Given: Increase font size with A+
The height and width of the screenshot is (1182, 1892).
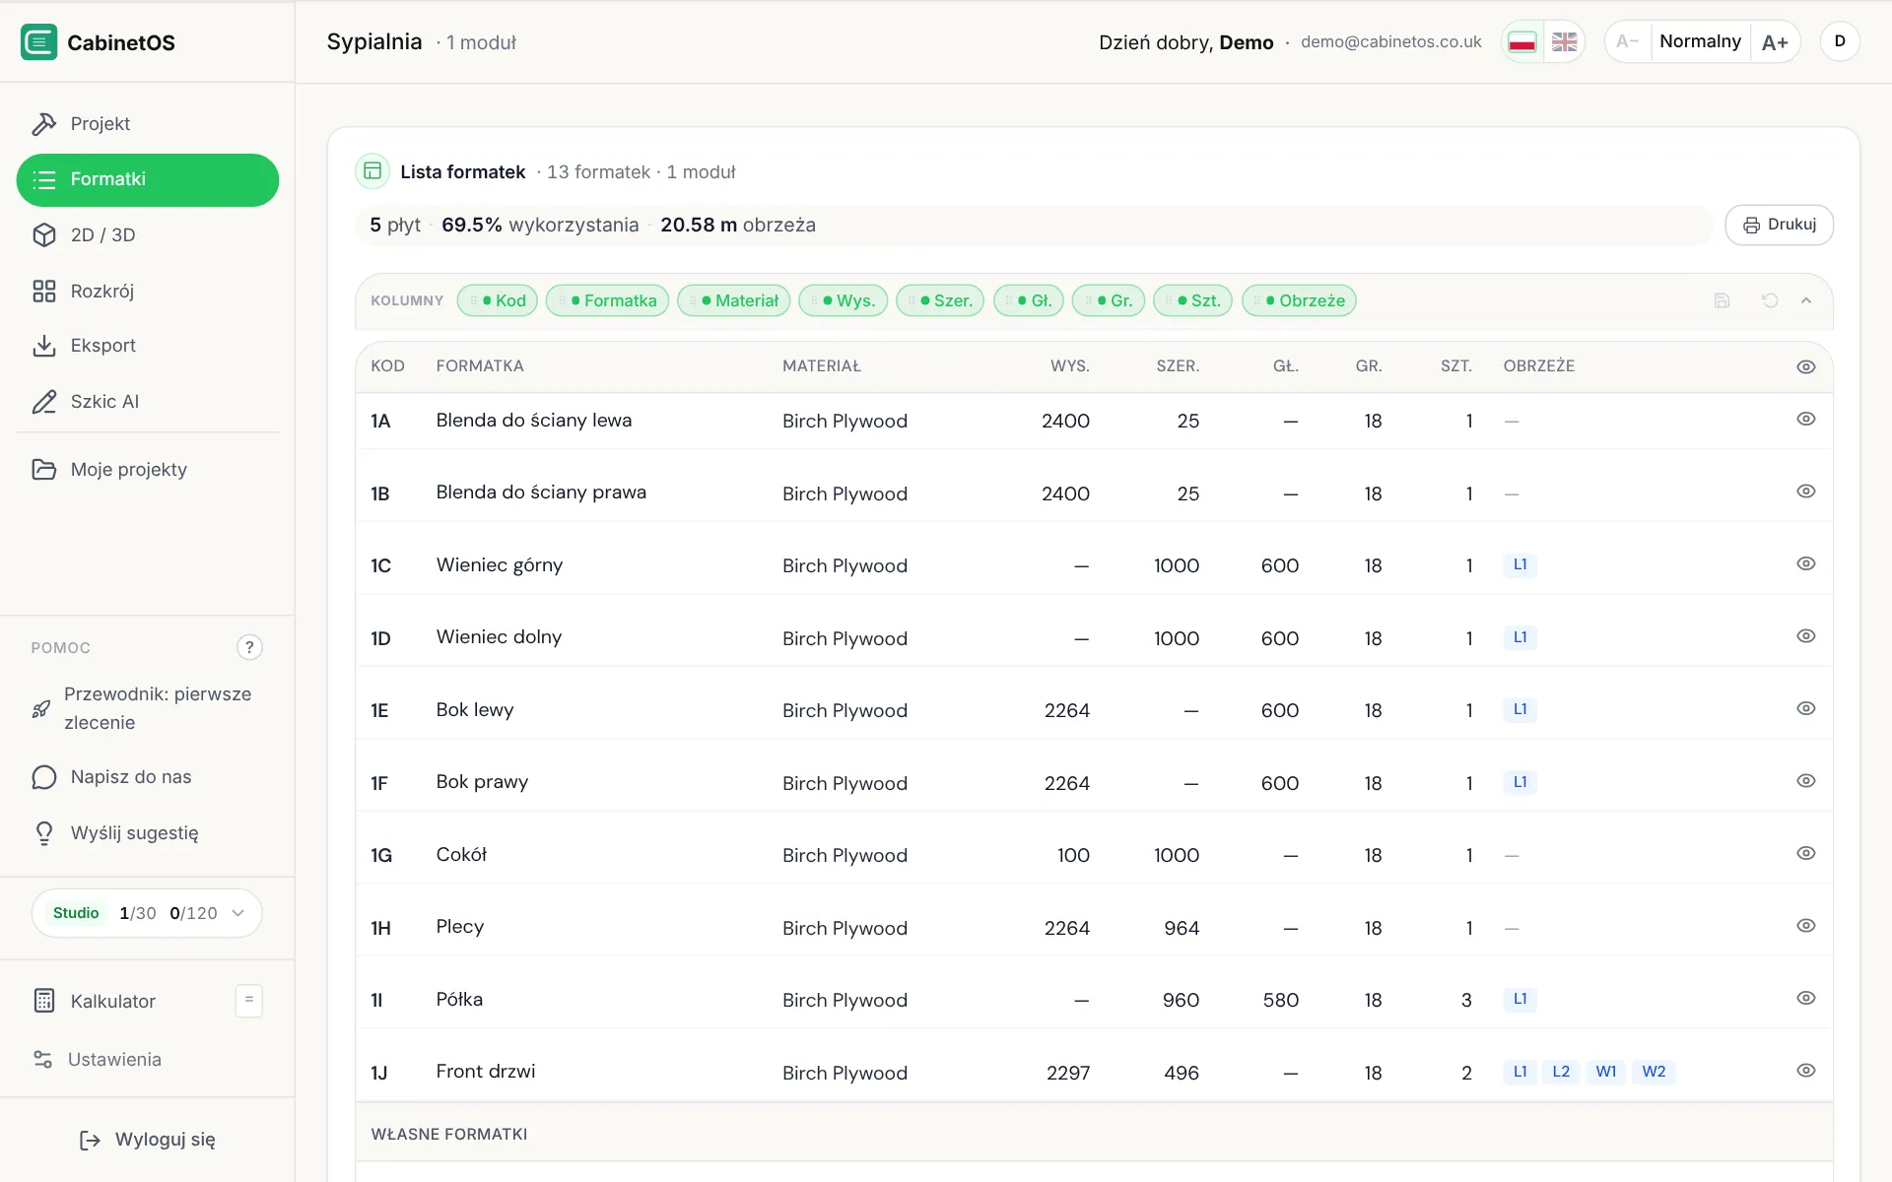Looking at the screenshot, I should [x=1775, y=41].
